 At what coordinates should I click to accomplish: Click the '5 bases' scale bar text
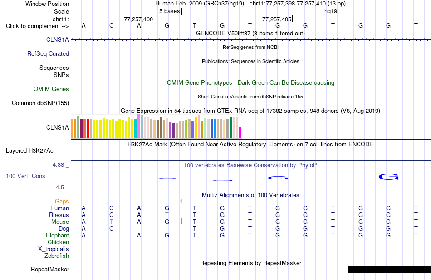(x=169, y=11)
